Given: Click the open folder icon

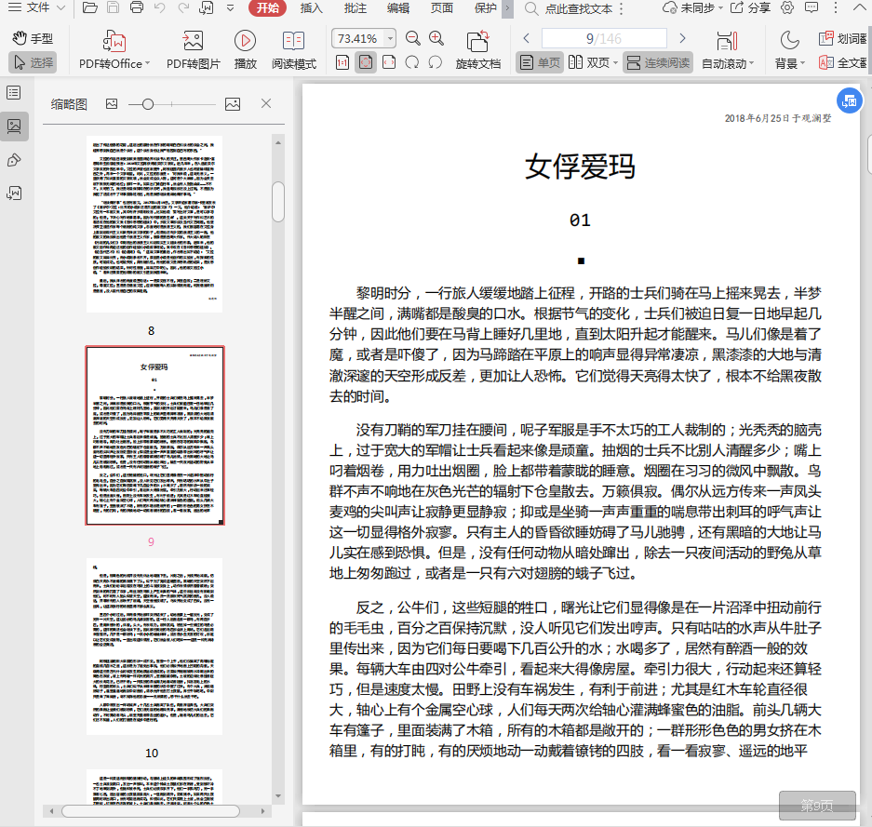Looking at the screenshot, I should [x=90, y=7].
